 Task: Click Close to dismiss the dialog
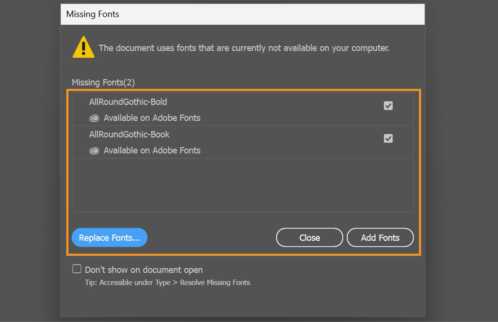309,238
